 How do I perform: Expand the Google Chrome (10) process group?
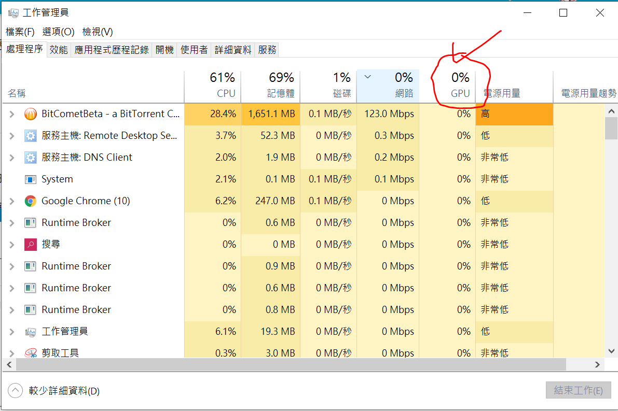12,201
